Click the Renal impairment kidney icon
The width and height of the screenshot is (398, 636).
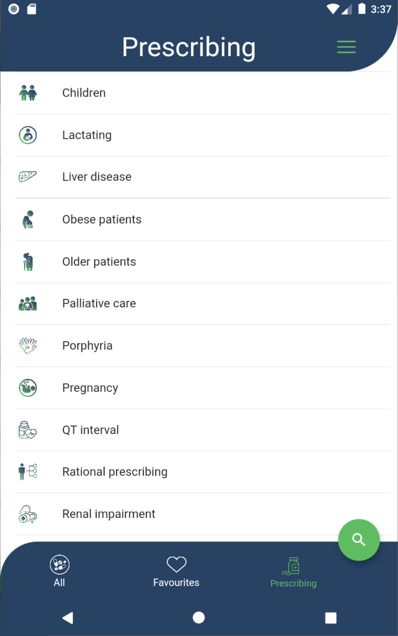28,514
